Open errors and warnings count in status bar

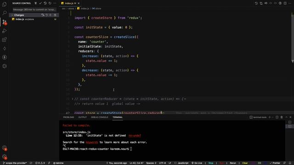pyautogui.click(x=40, y=163)
